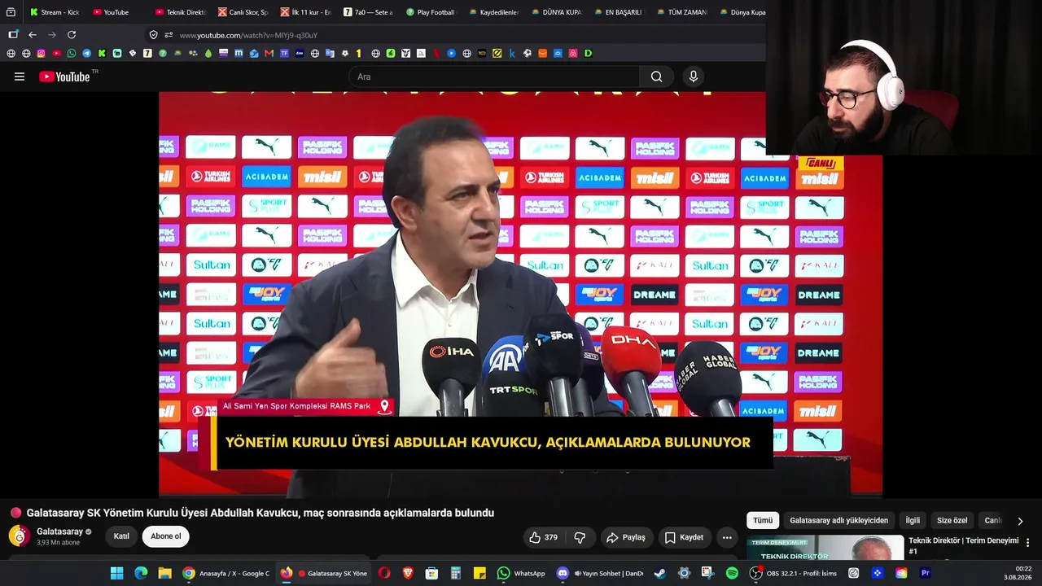This screenshot has height=586, width=1042.
Task: Open the WhatsApp bookmark in bookmarks bar
Action: pyautogui.click(x=72, y=53)
